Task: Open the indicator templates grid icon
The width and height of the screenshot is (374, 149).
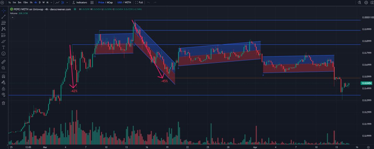Action: tap(92, 2)
